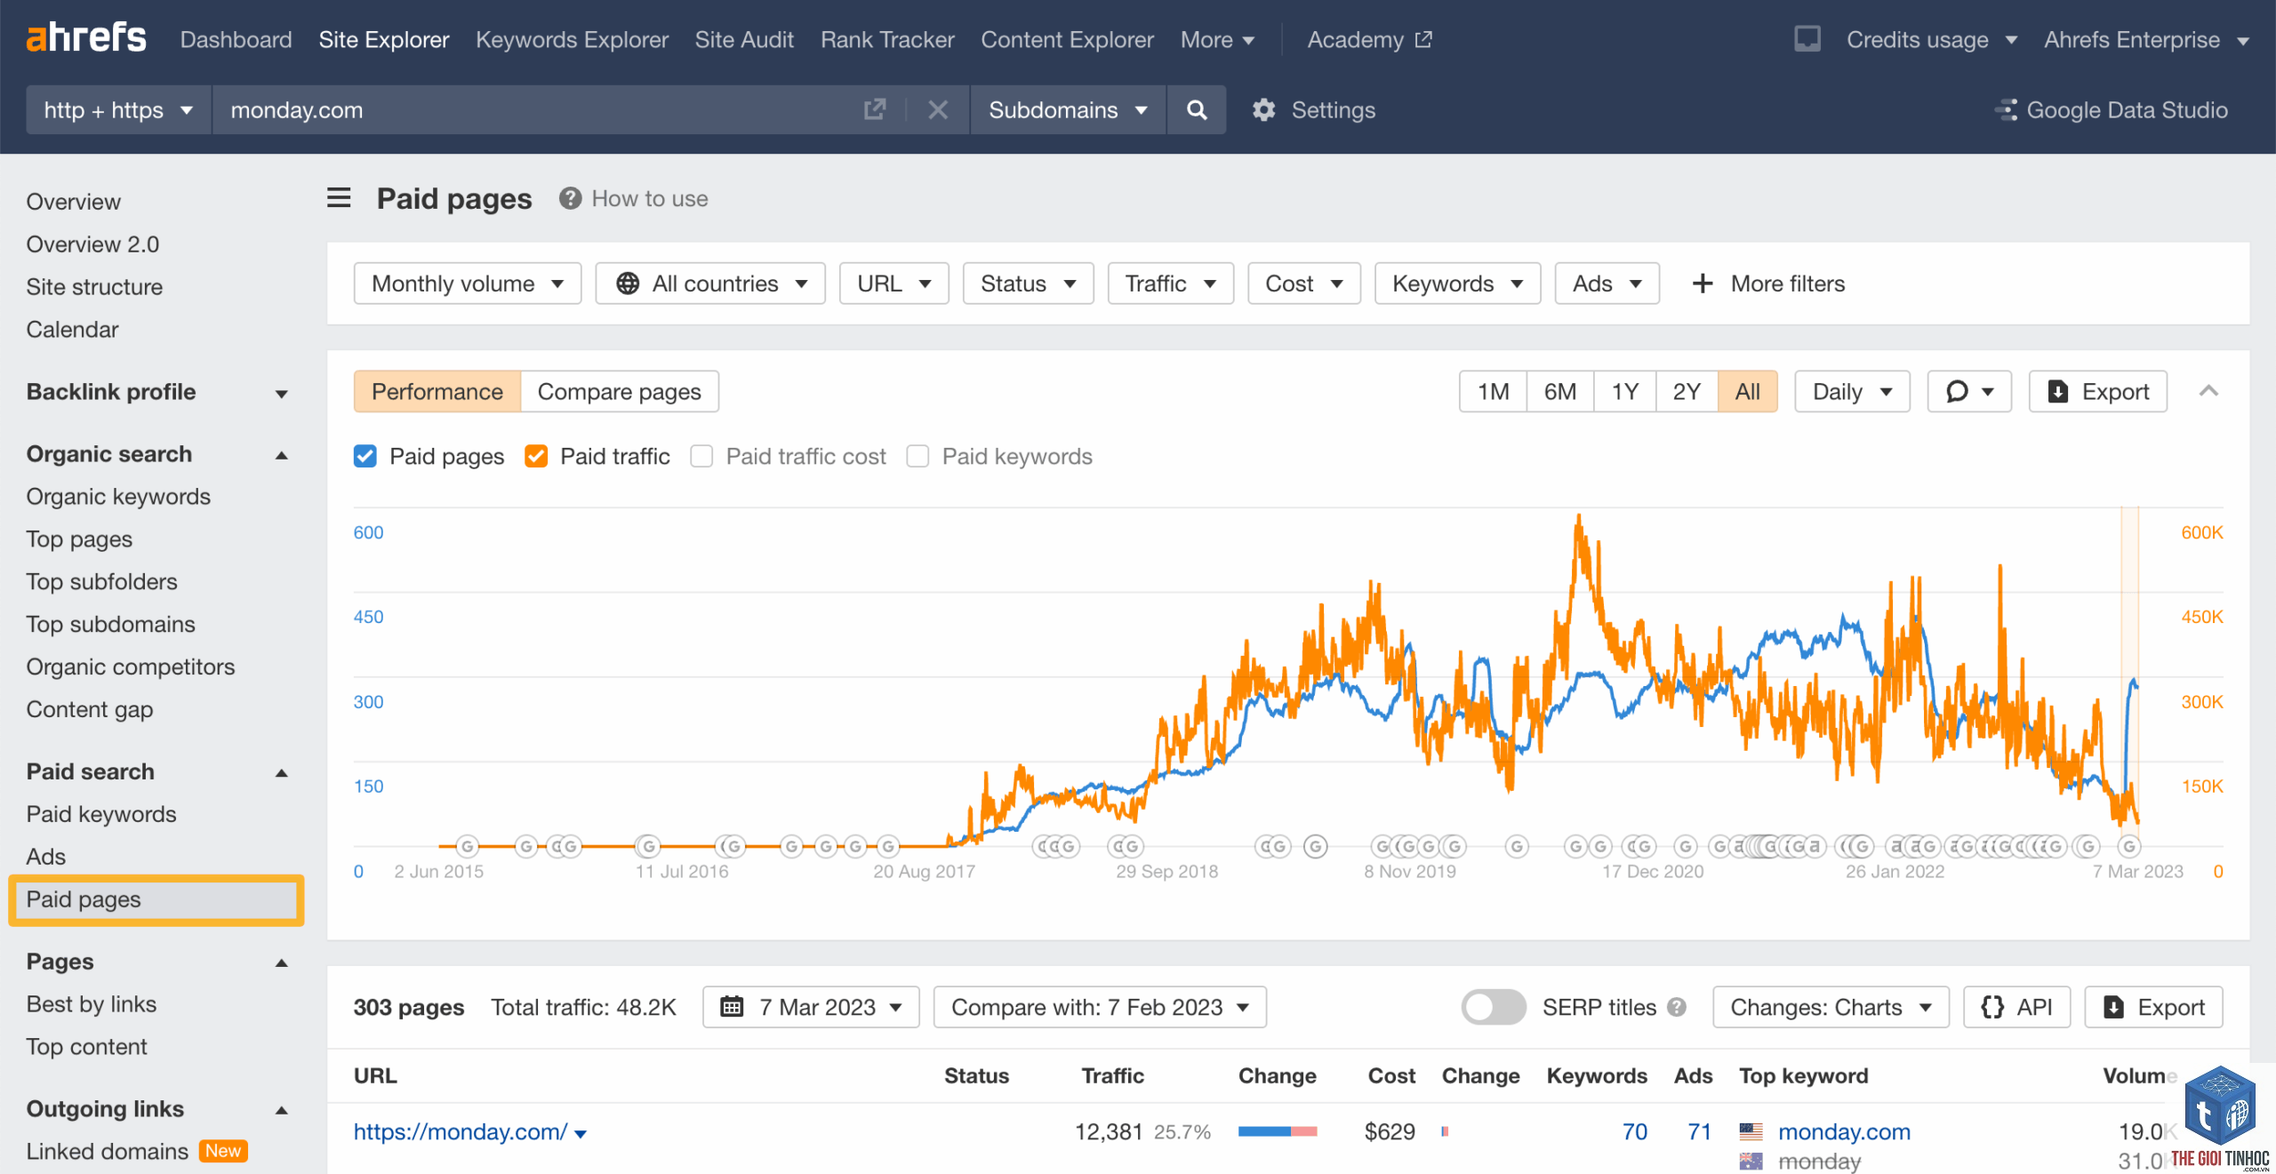Click the monday.com URL input field
2276x1174 pixels.
[x=533, y=109]
